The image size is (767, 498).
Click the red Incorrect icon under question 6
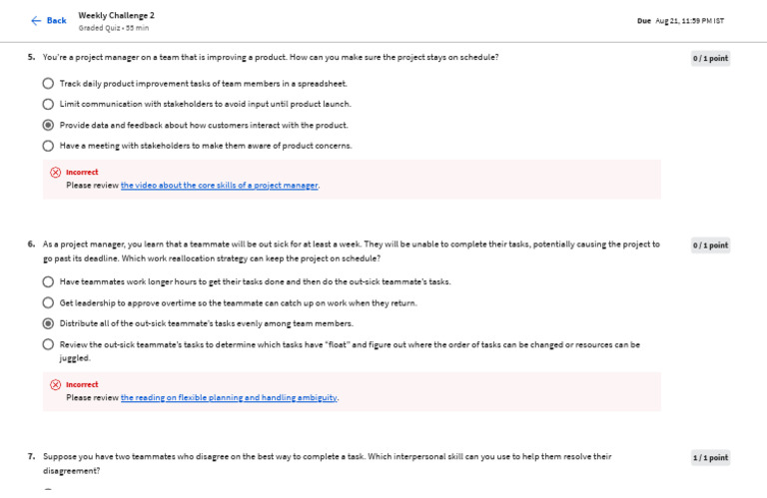55,384
